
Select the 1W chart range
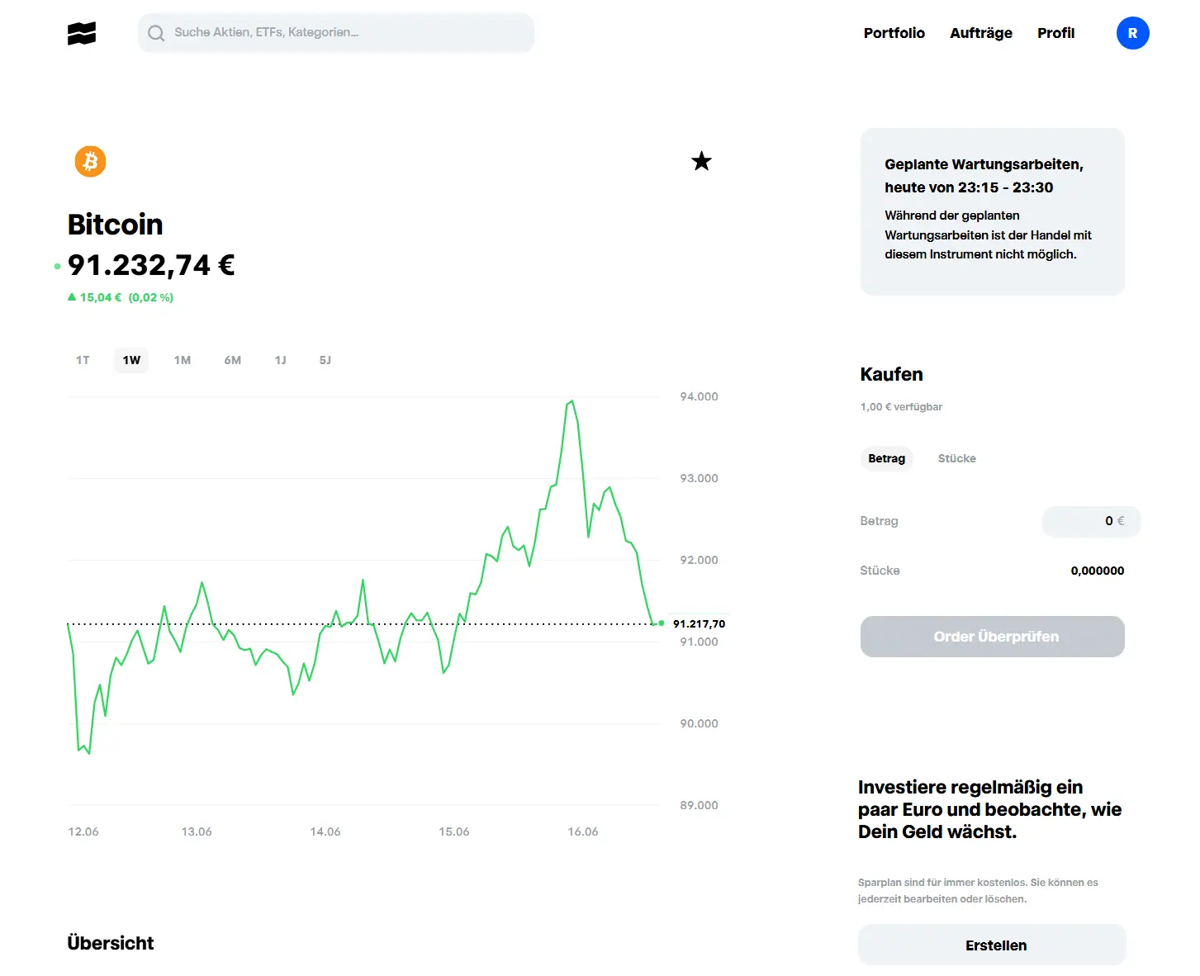131,360
